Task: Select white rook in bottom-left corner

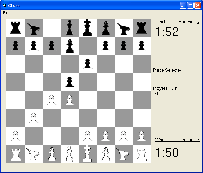Action: point(15,154)
